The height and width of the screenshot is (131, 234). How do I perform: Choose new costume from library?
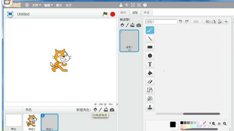pos(122,25)
